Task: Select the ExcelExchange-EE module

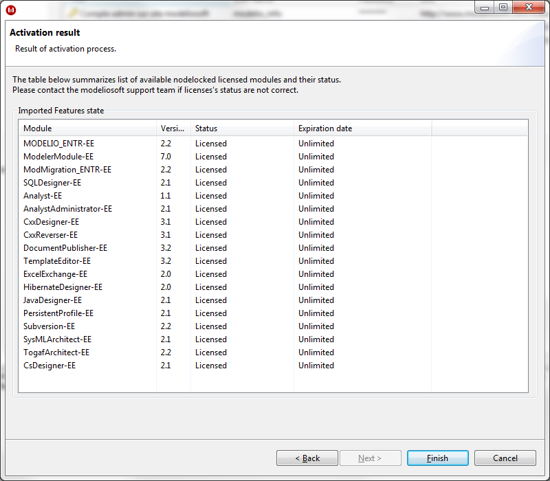Action: 55,273
